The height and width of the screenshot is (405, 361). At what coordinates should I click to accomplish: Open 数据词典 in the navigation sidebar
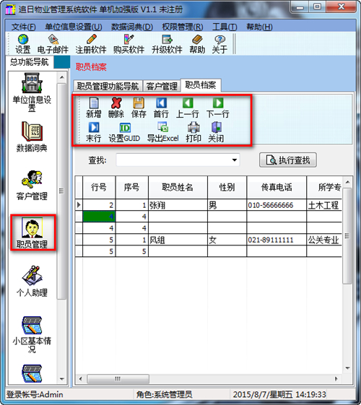32,136
